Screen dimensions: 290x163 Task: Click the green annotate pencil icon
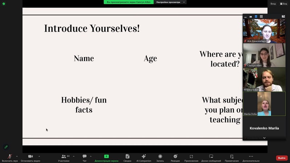pyautogui.click(x=6, y=147)
